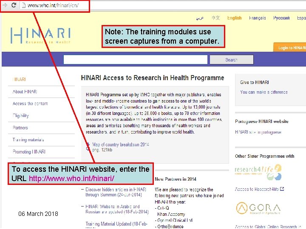Click the Other Sister Programmes with heading
This screenshot has width=306, height=229.
[x=265, y=156]
